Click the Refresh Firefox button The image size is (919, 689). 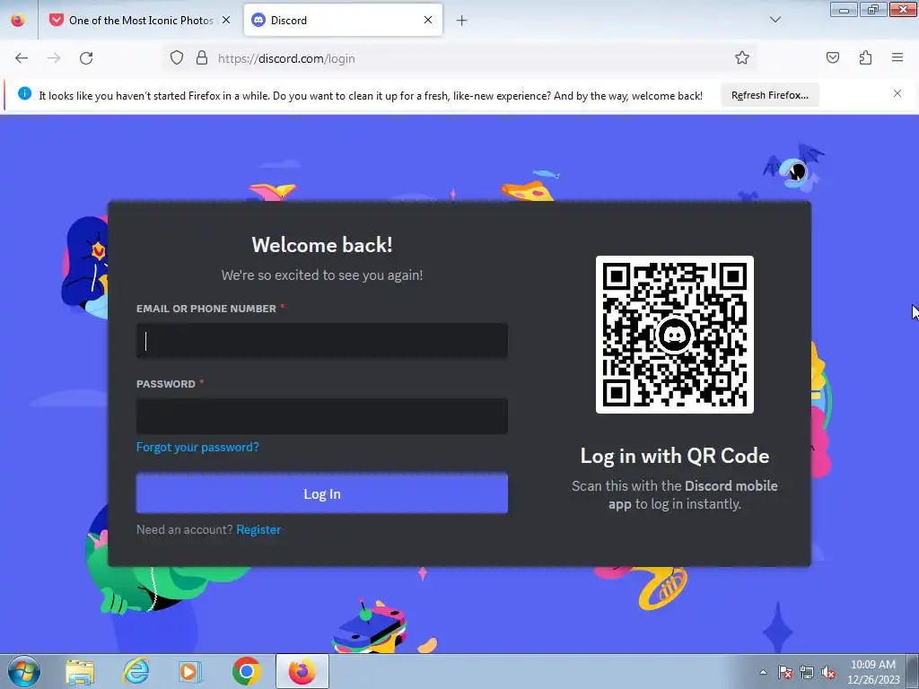click(x=769, y=95)
